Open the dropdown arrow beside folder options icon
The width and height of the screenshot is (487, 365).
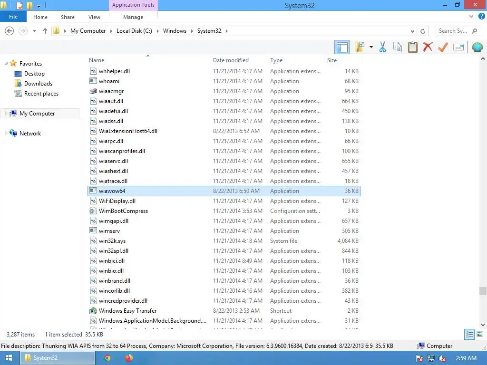[371, 47]
